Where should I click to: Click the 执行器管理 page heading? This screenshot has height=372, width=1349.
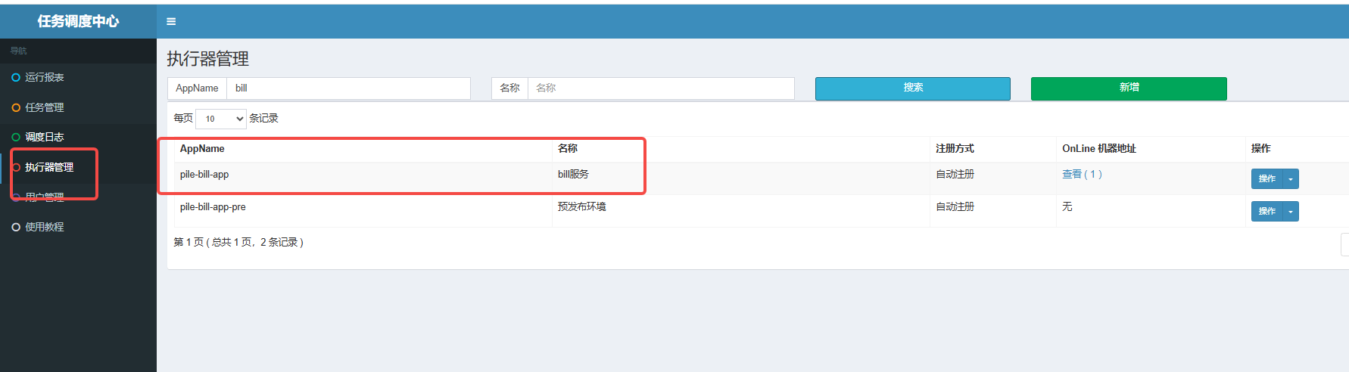point(208,59)
